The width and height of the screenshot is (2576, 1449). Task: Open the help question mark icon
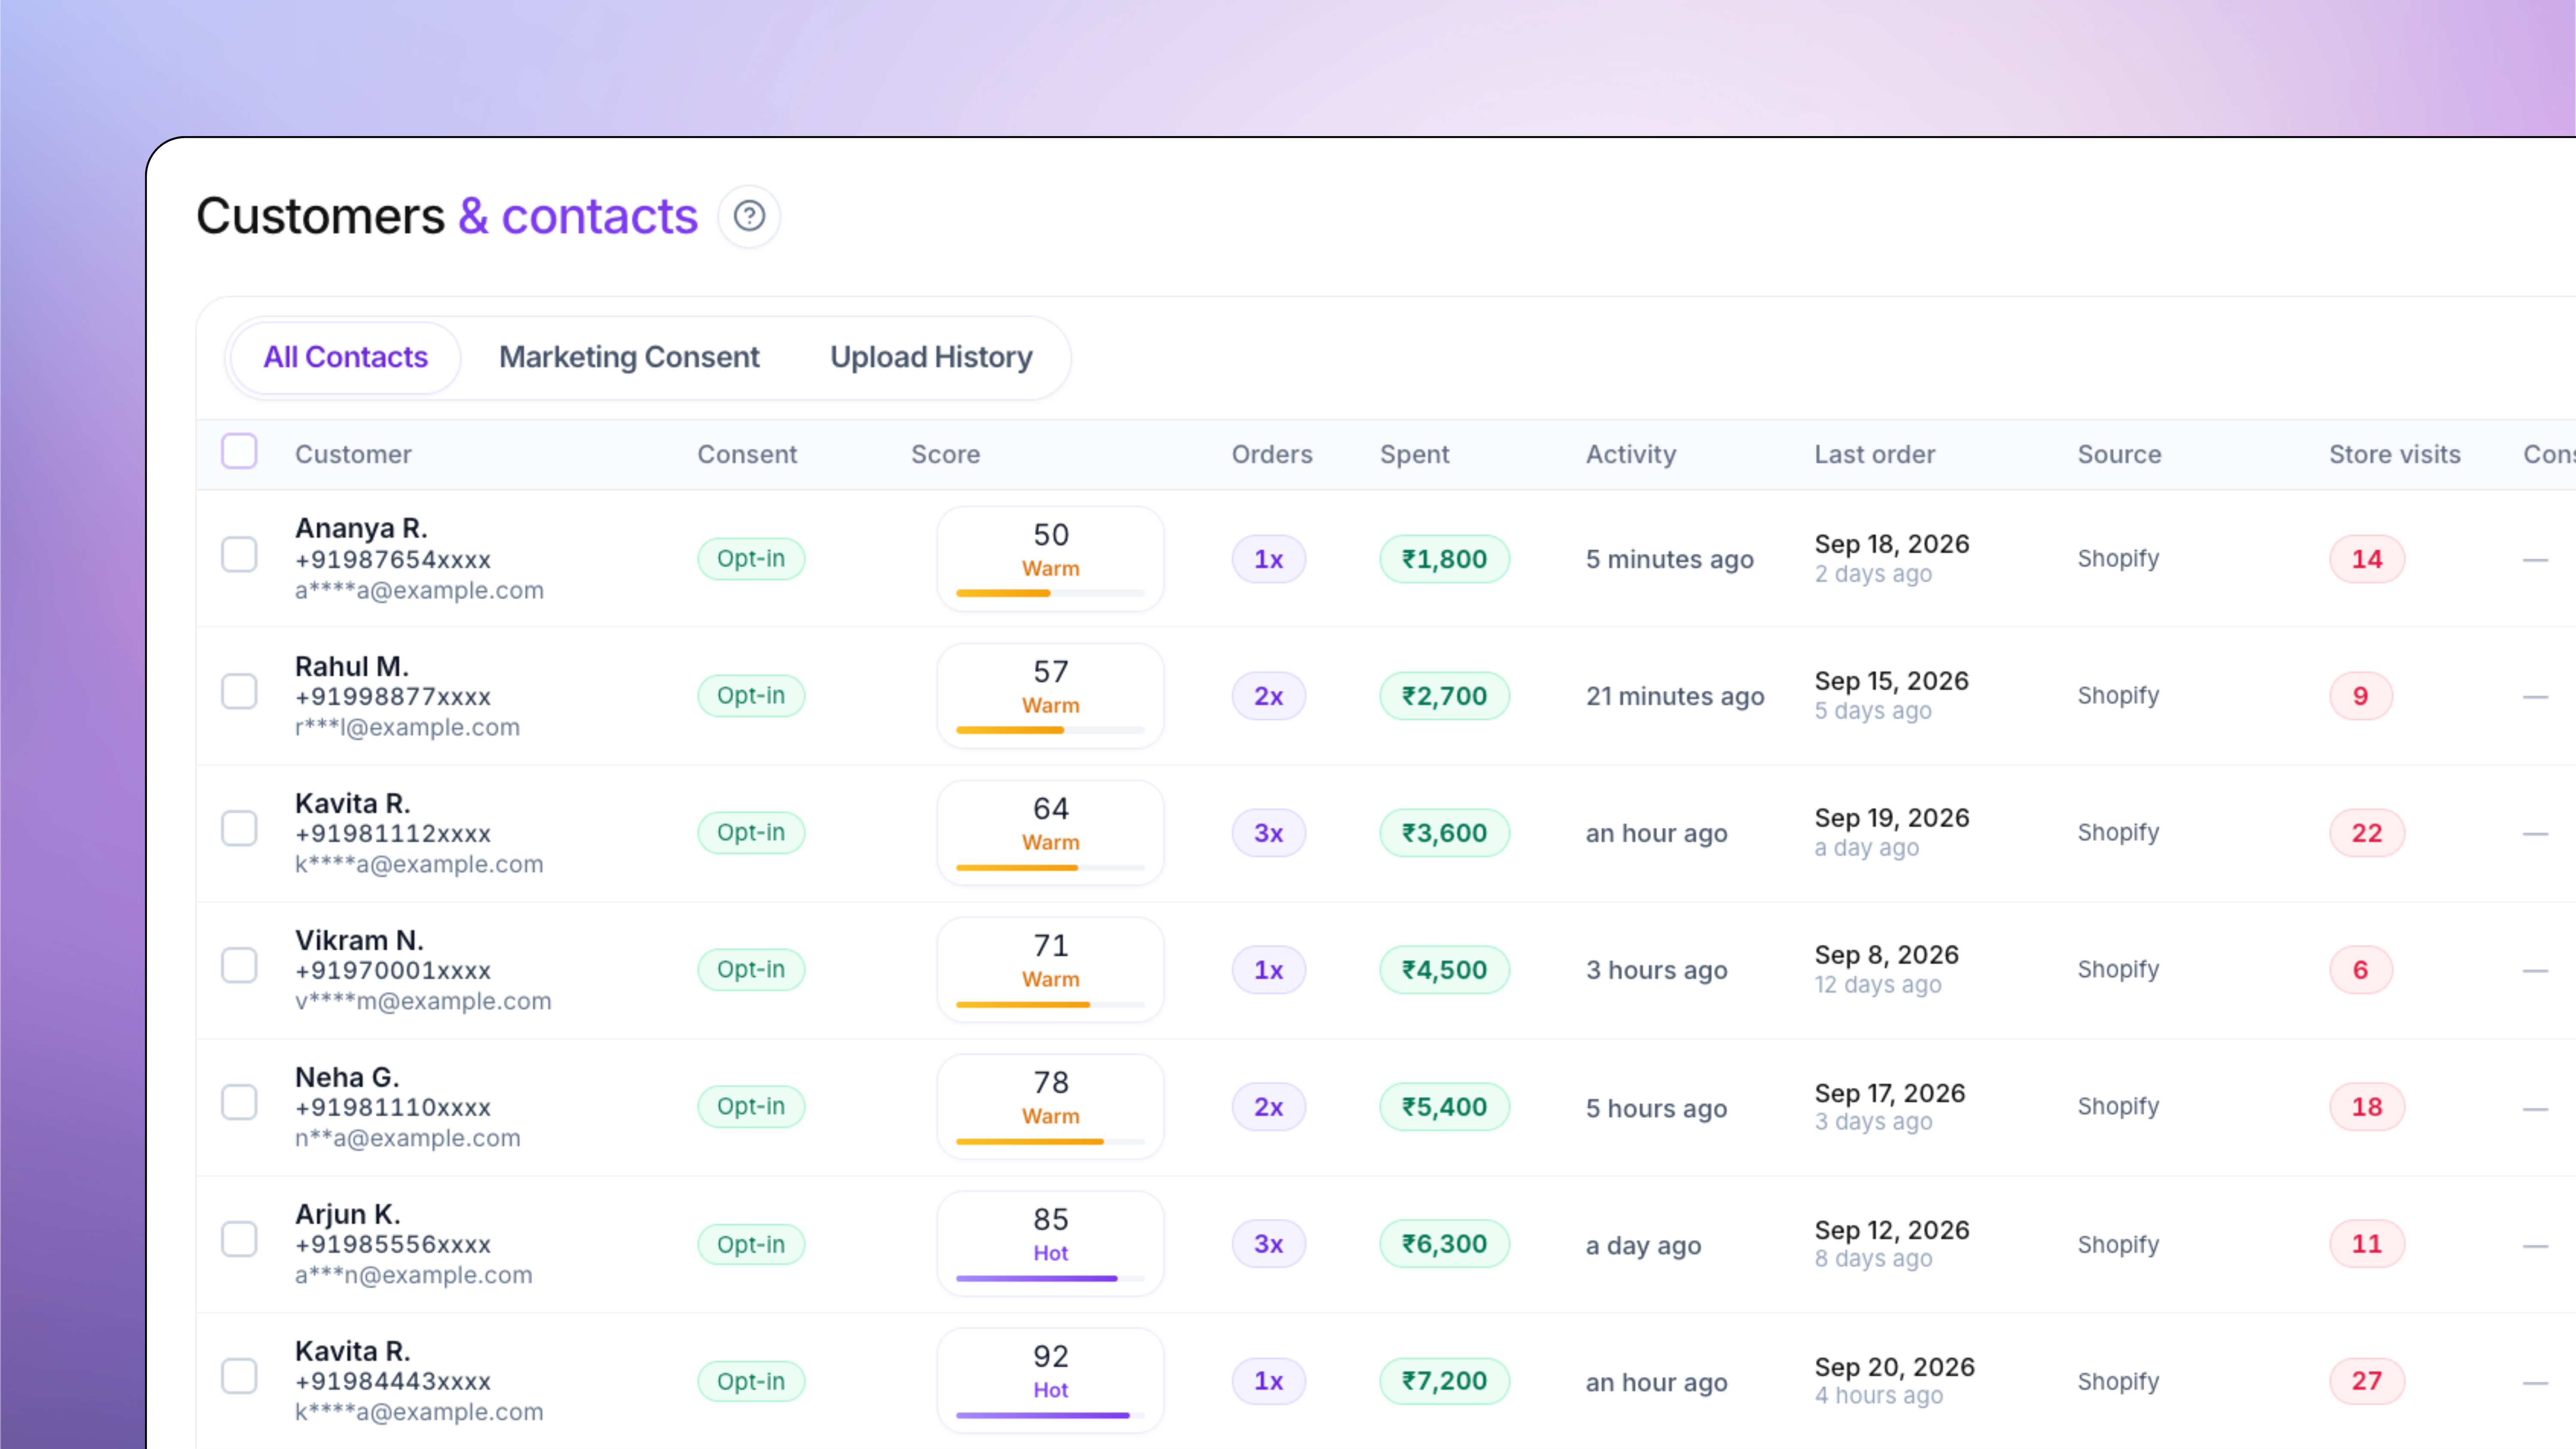749,216
